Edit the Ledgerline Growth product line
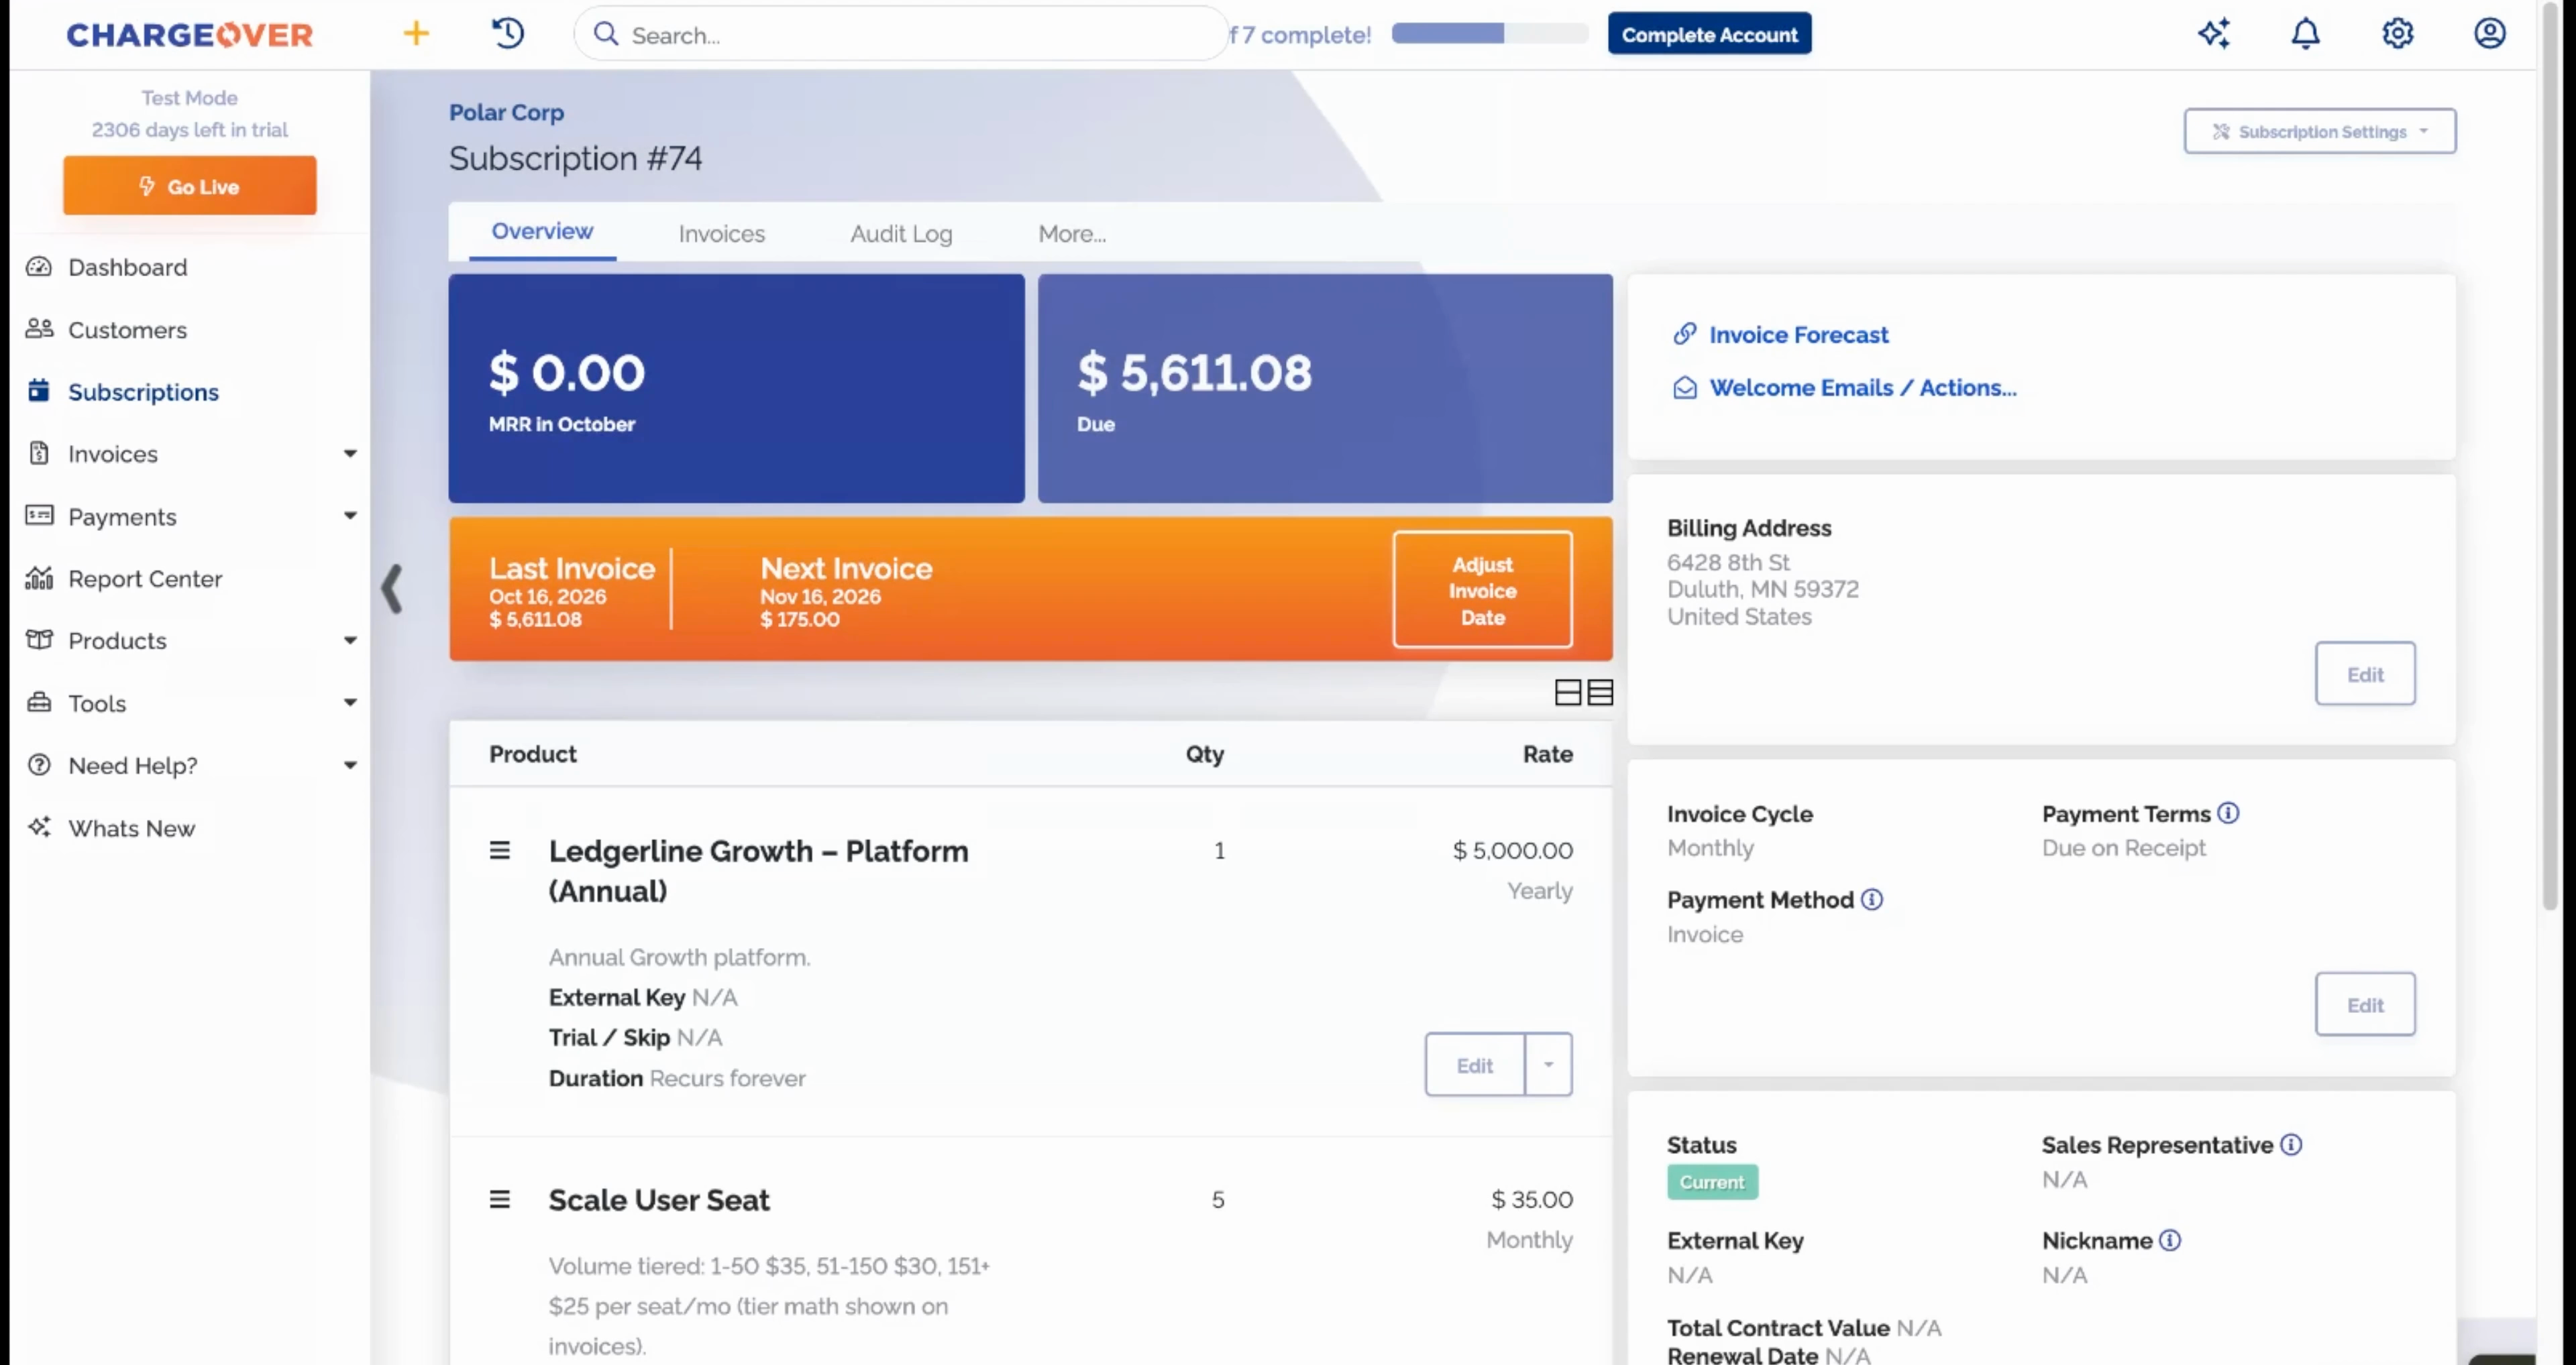The height and width of the screenshot is (1365, 2576). [x=1475, y=1064]
